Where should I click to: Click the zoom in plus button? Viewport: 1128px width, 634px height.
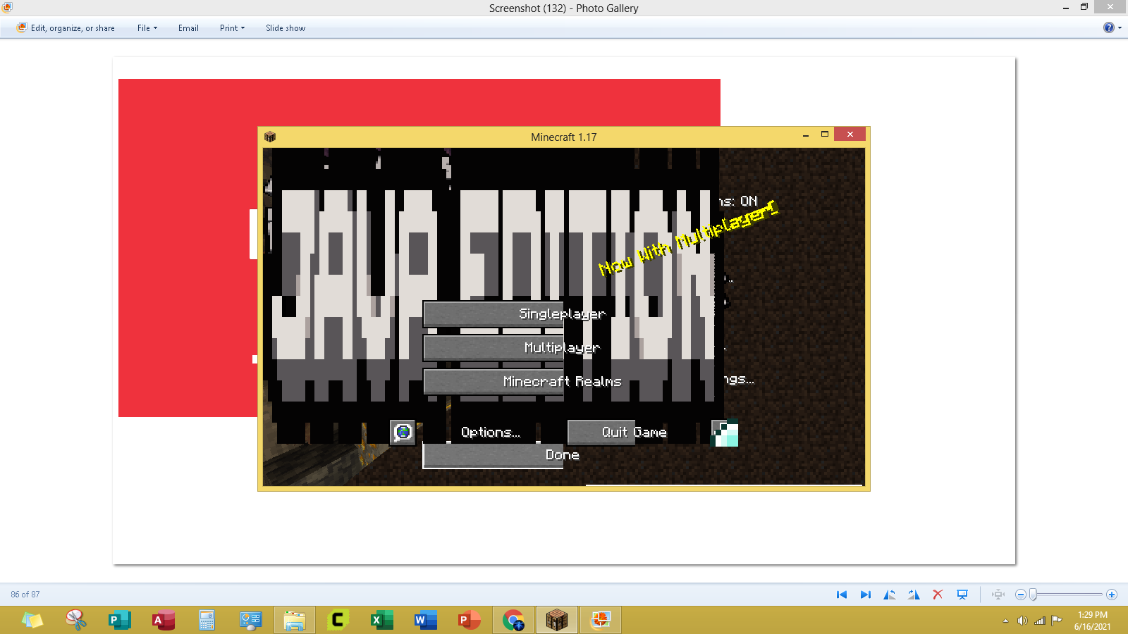coord(1112,595)
